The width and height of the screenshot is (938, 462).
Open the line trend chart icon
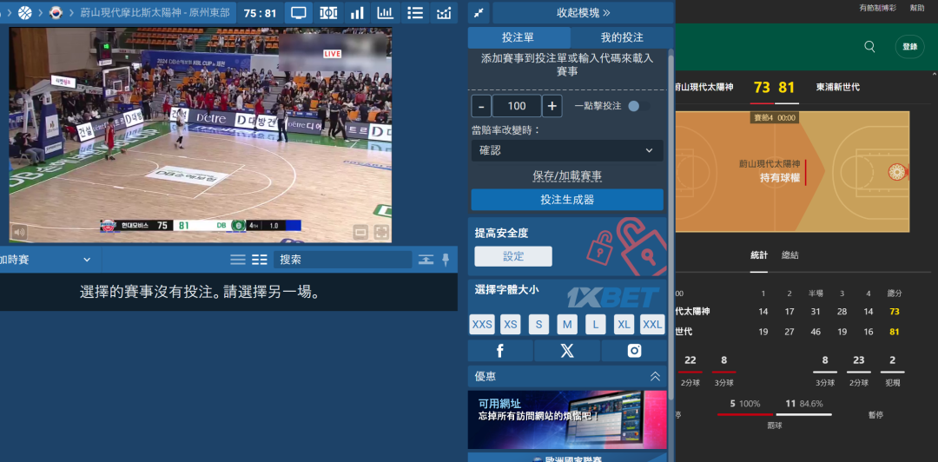point(444,12)
